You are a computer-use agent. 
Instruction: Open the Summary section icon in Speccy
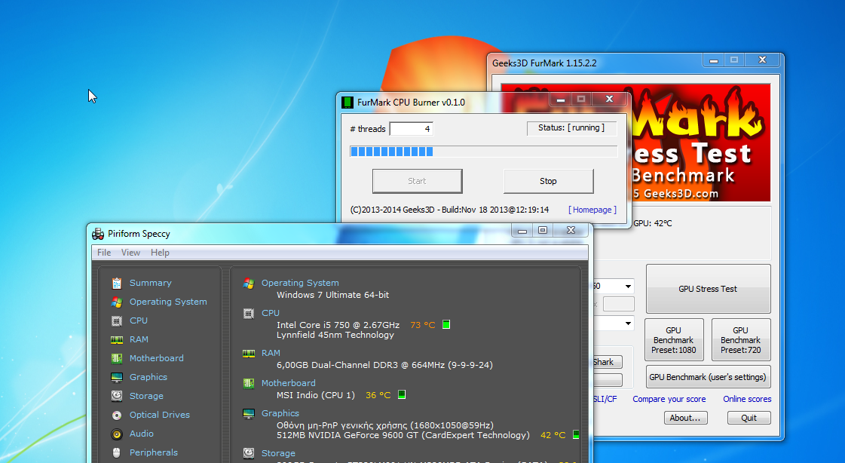point(116,283)
